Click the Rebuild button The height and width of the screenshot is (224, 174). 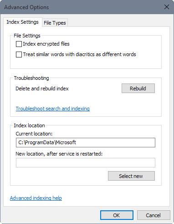138,89
